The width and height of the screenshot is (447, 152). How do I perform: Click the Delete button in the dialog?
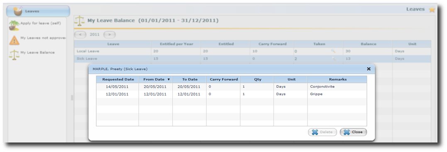(x=322, y=132)
